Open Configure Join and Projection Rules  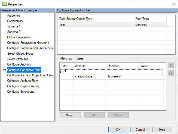coord(30,75)
